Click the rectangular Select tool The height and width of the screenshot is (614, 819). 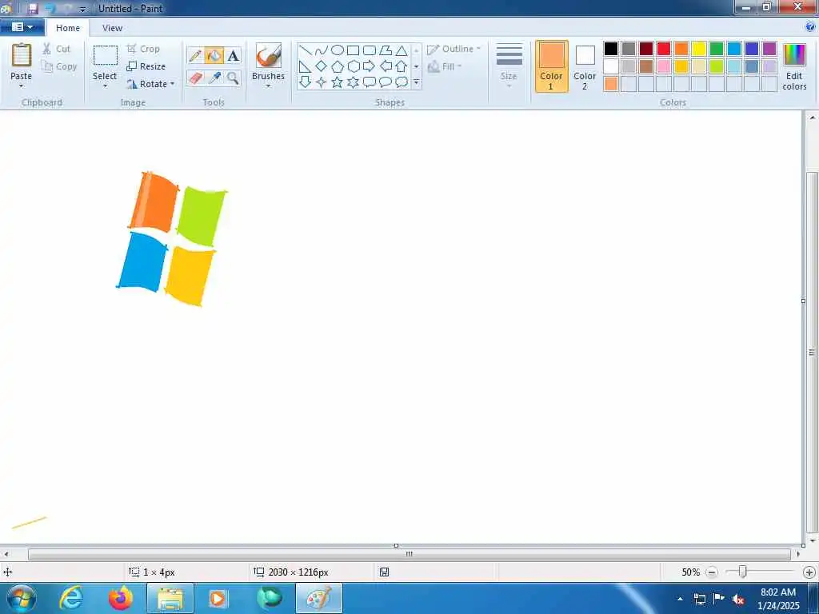tap(106, 55)
